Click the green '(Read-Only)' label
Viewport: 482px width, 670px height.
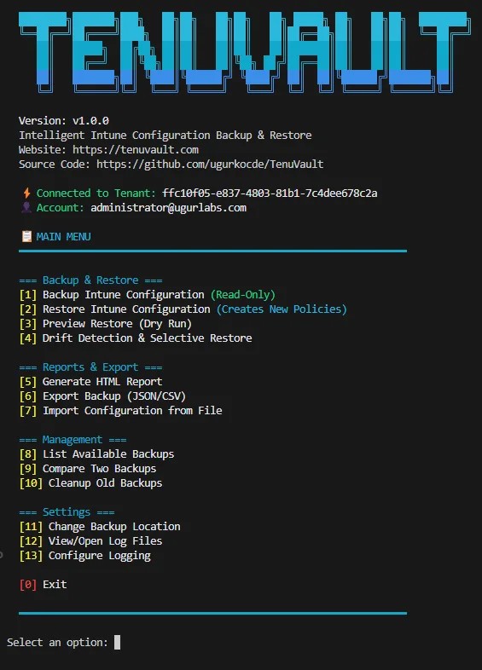243,294
